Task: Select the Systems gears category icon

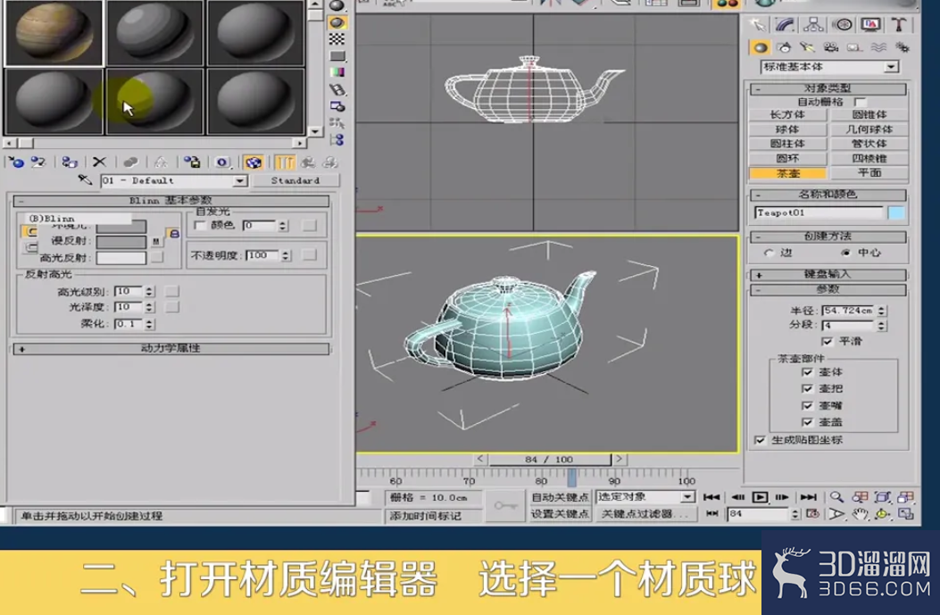Action: 902,47
